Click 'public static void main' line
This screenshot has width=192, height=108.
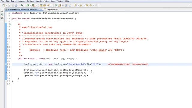(47, 58)
